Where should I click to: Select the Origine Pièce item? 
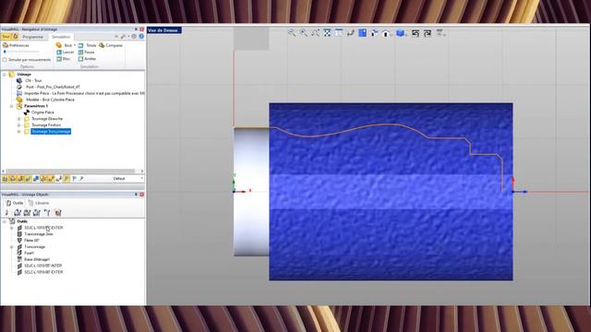42,113
